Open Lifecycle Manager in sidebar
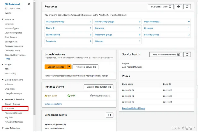 tap(13, 93)
